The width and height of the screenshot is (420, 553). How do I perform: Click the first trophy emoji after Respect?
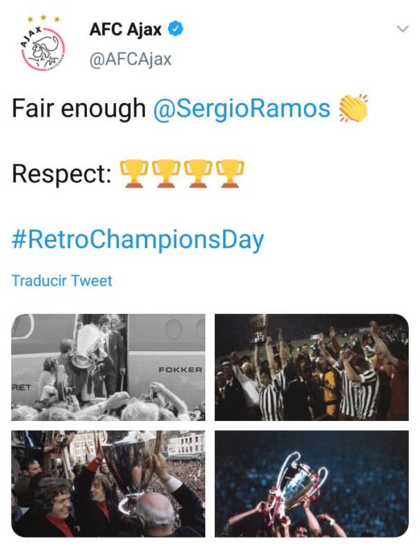(x=133, y=174)
